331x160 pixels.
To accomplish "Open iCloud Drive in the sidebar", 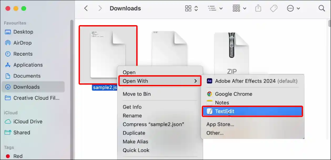I will [x=33, y=122].
